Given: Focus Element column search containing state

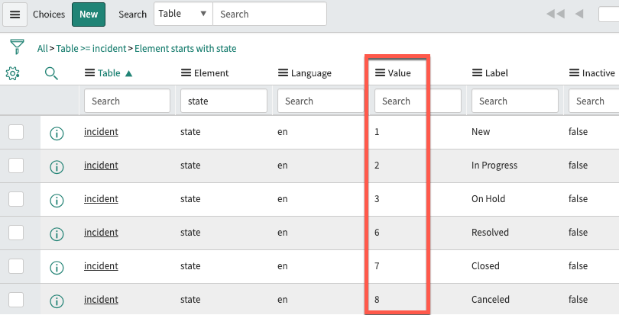Looking at the screenshot, I should coord(224,101).
